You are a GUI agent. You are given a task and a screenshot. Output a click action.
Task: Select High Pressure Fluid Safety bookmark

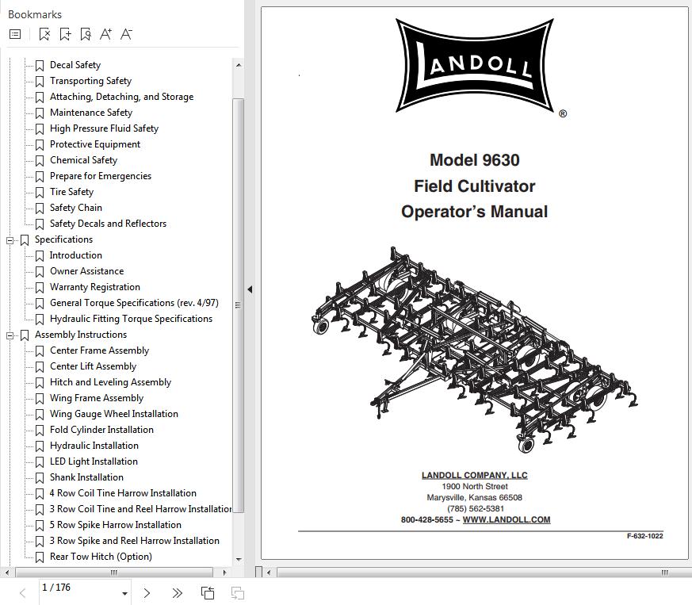[104, 128]
